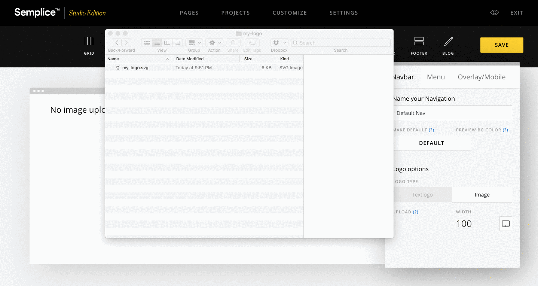Viewport: 538px width, 286px height.
Task: Select the my-logo.svg file
Action: [135, 68]
